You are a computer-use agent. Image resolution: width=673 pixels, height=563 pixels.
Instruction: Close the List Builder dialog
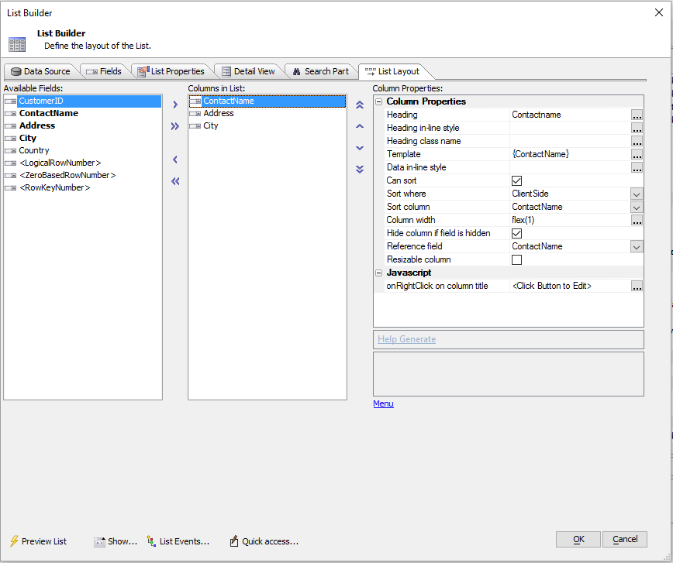(x=659, y=12)
